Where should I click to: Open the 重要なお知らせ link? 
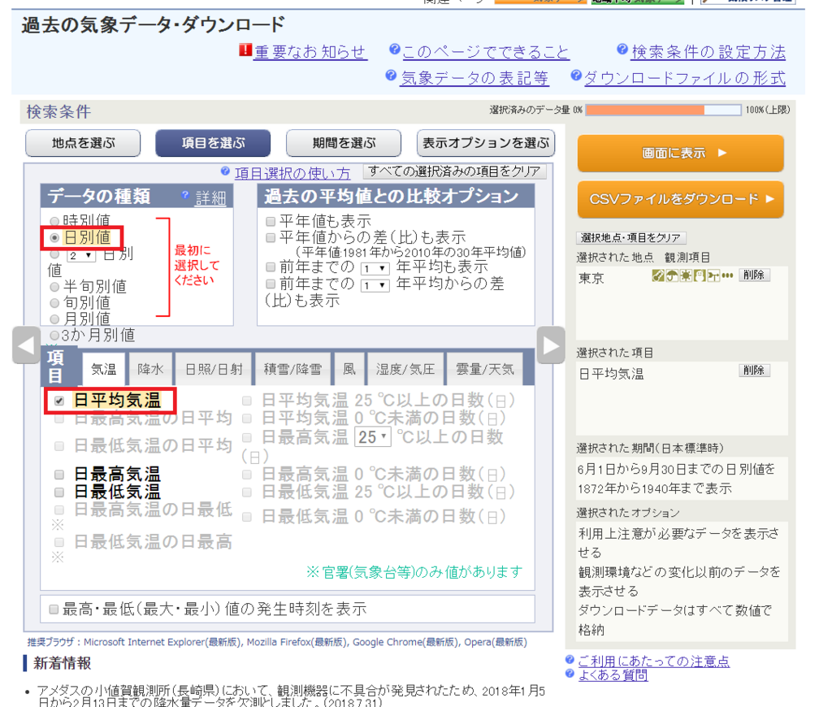(x=310, y=51)
